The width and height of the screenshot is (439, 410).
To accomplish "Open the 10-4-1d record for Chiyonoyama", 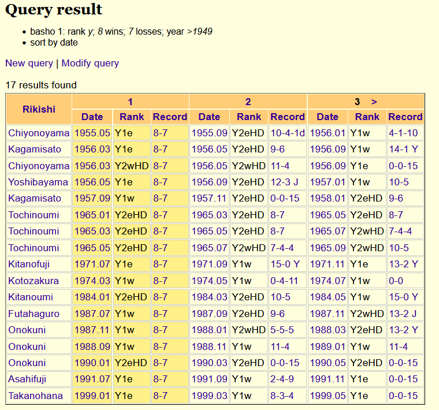I will tap(288, 133).
